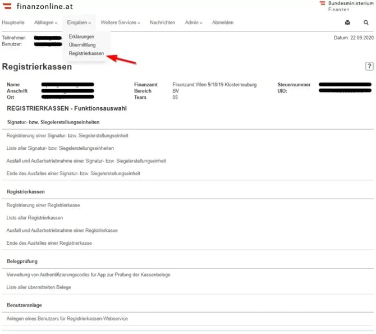Image resolution: width=376 pixels, height=334 pixels.
Task: Select Erklärungen from Eingaben menu
Action: coord(81,36)
